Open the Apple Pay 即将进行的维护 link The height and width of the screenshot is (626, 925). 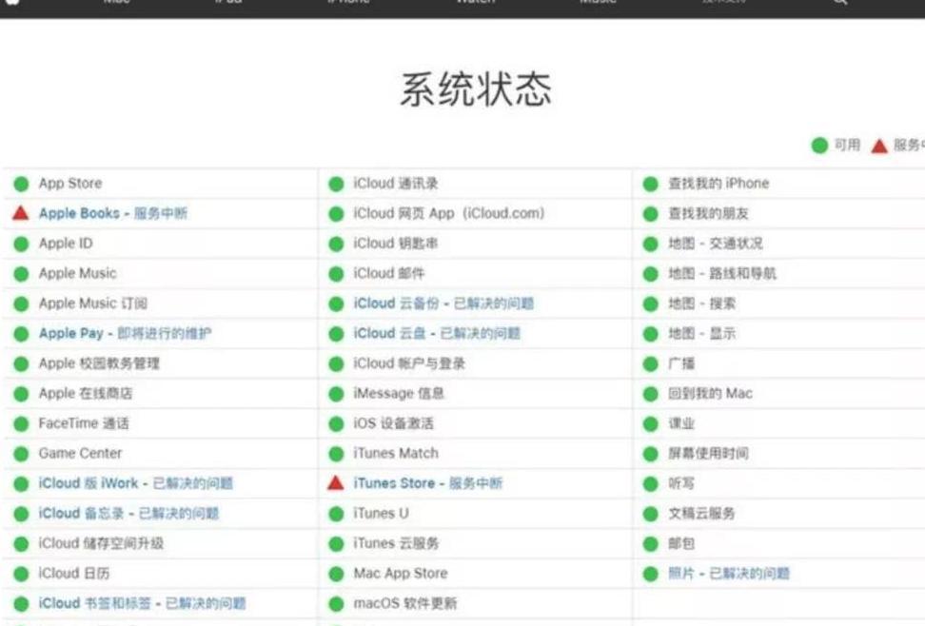[x=125, y=333]
